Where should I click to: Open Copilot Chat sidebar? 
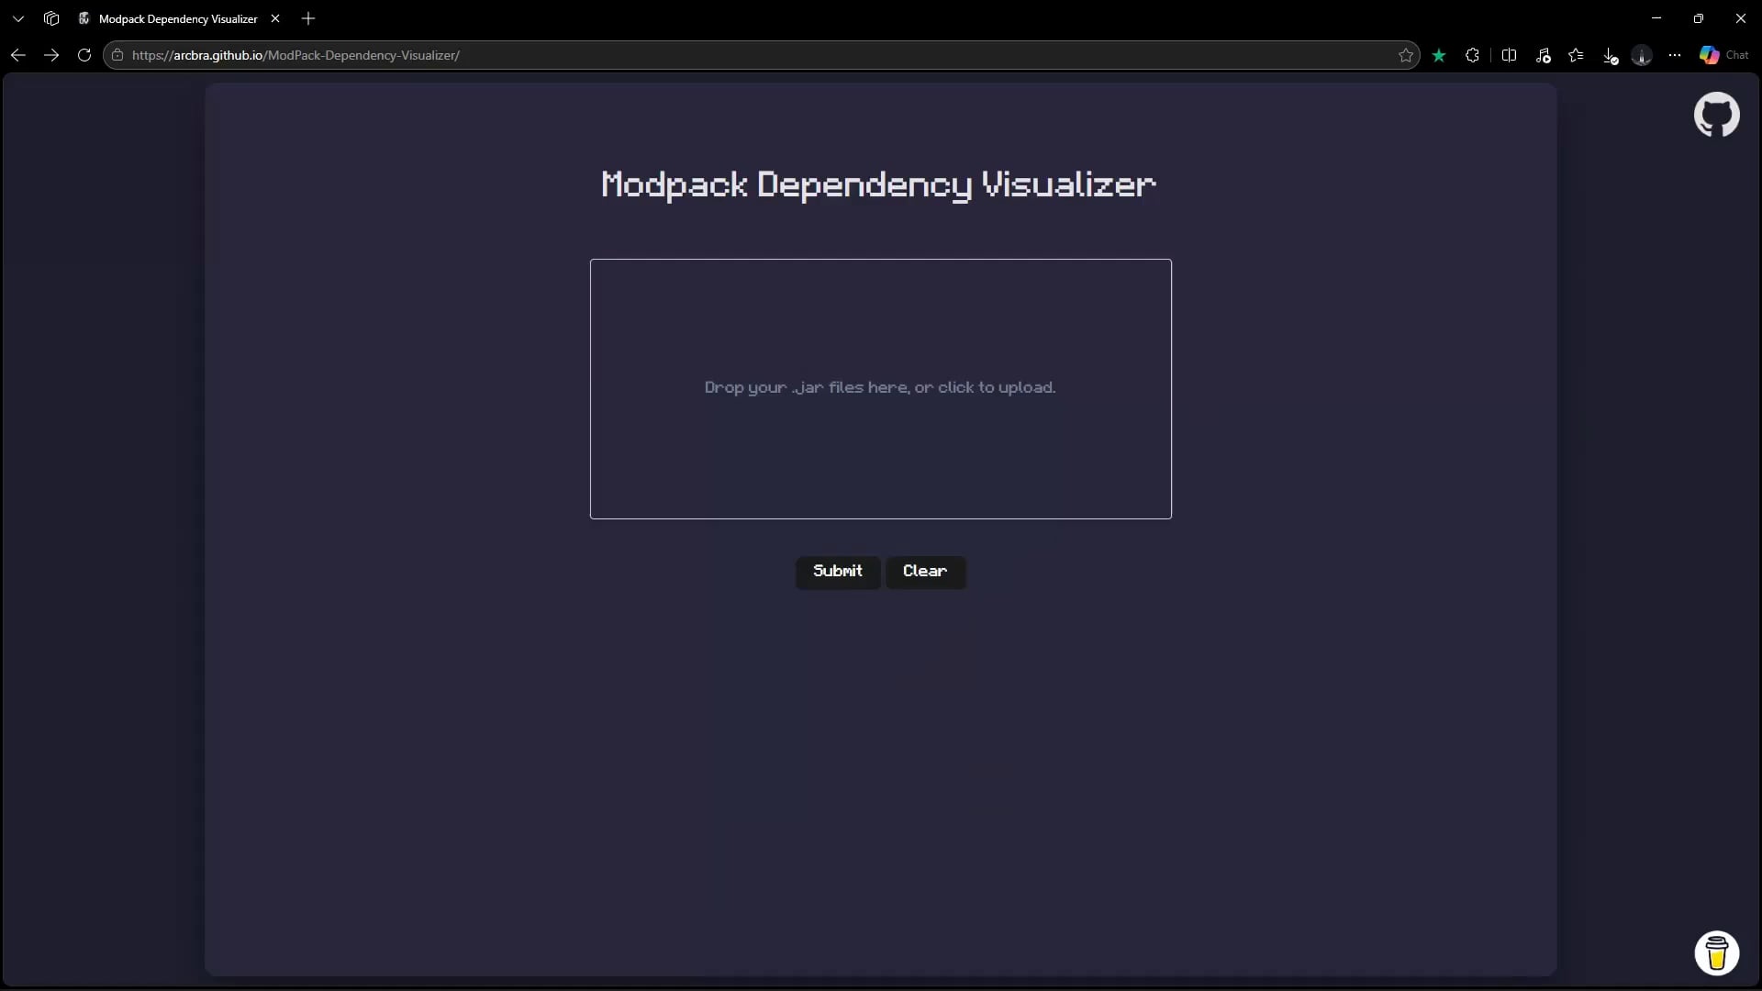(x=1723, y=55)
